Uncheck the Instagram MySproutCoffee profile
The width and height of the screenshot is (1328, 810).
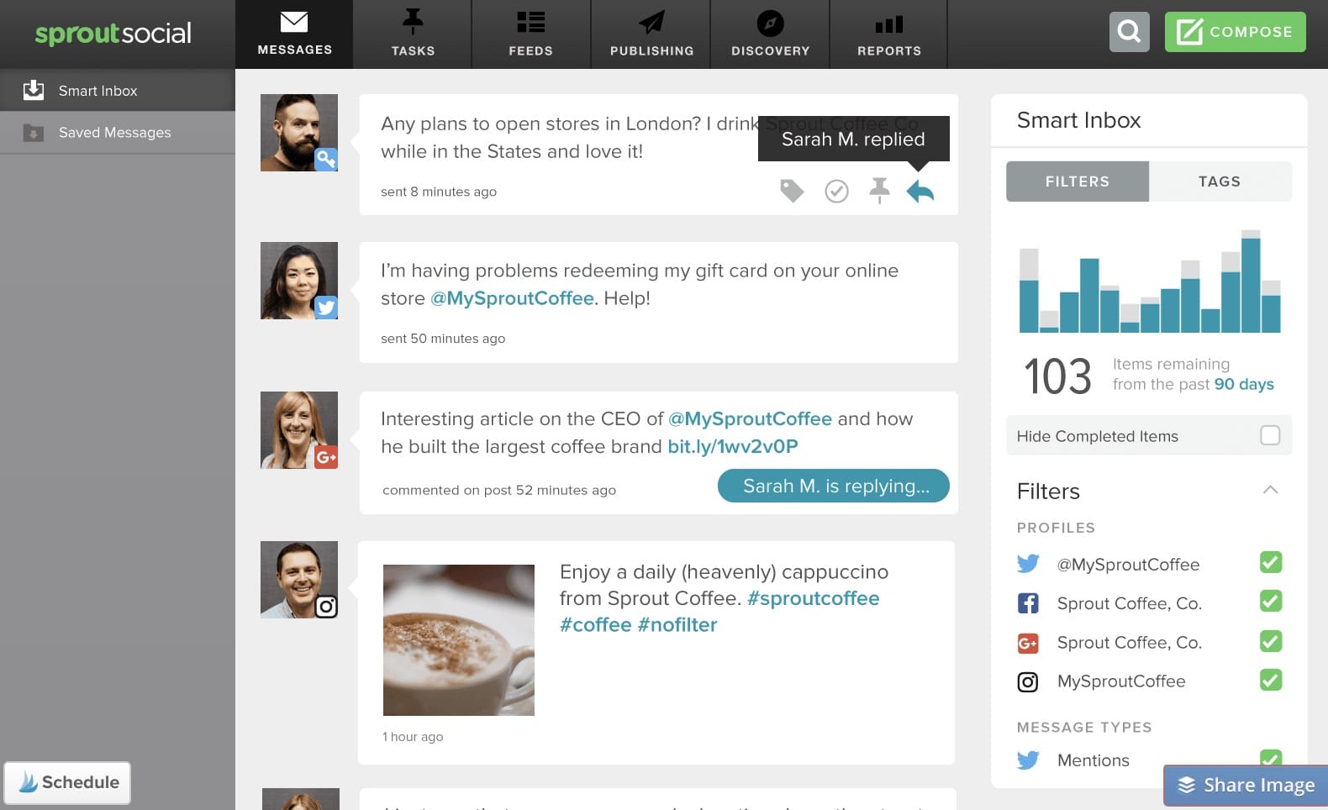coord(1271,680)
